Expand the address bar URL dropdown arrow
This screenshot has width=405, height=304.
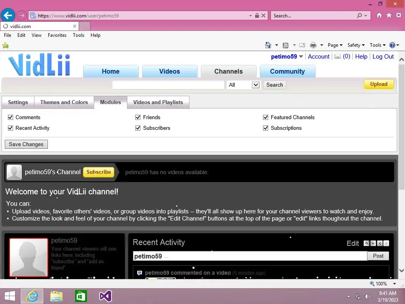[x=250, y=16]
